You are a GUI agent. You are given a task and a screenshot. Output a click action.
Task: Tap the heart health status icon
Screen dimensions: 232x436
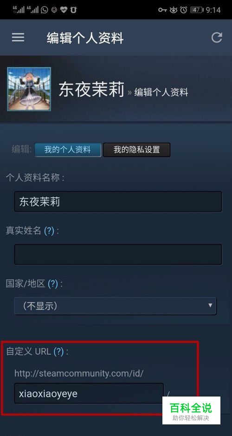coord(64,10)
